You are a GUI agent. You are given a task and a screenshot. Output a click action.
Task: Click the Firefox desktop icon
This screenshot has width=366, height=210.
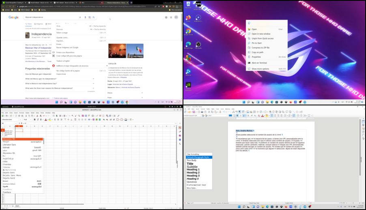(188, 18)
